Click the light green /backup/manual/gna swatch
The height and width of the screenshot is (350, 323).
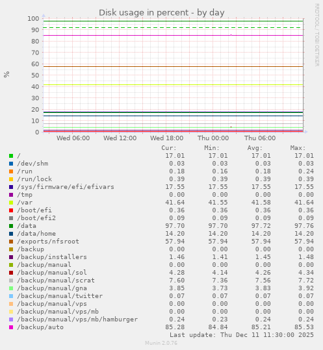[x=11, y=288]
